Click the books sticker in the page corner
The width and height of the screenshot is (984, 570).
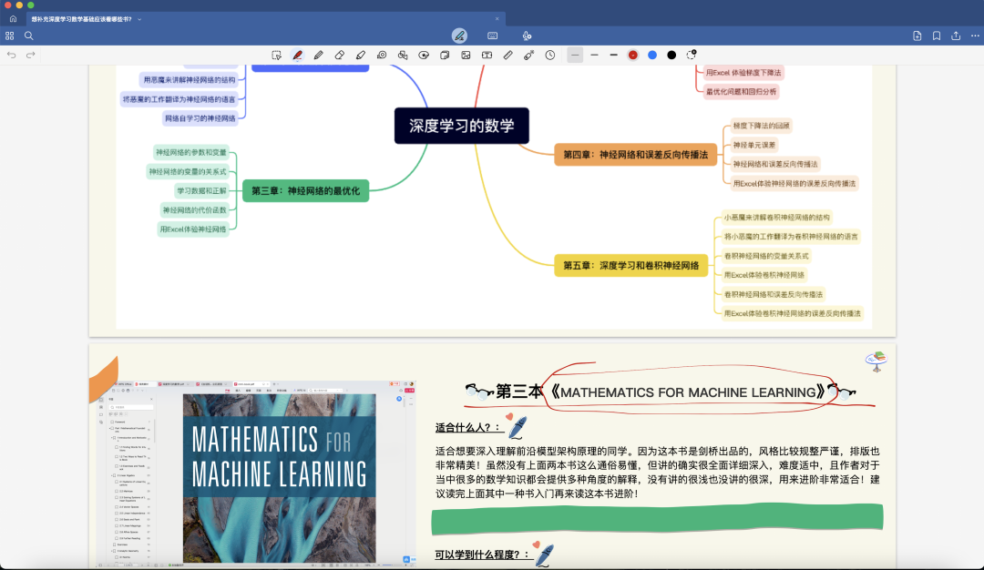click(x=876, y=361)
